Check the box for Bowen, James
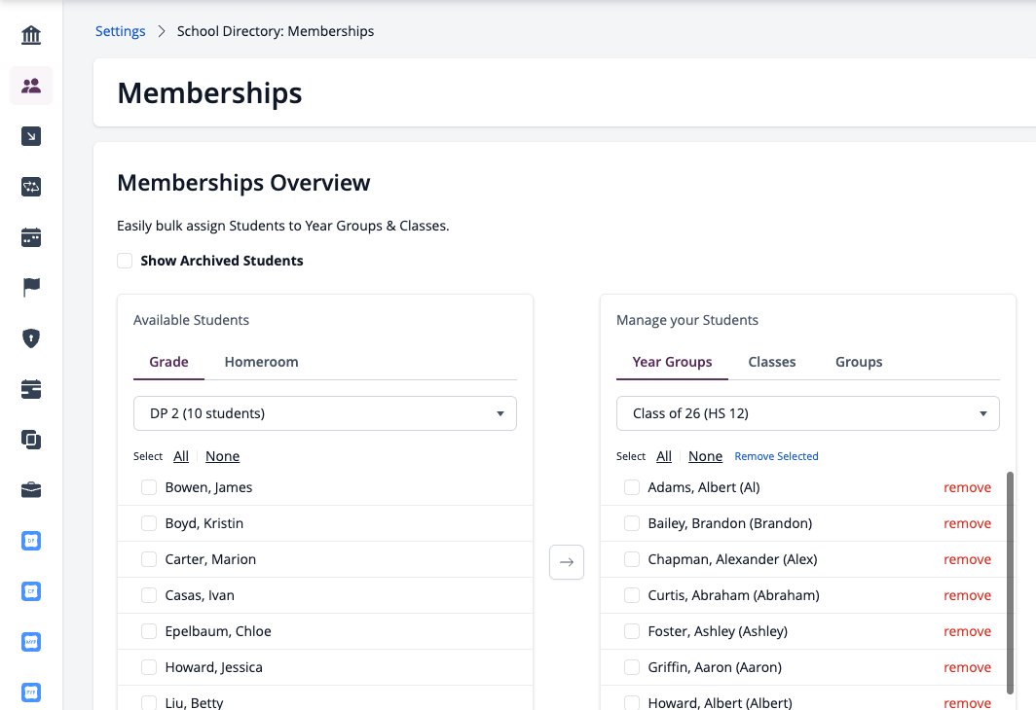 (149, 487)
